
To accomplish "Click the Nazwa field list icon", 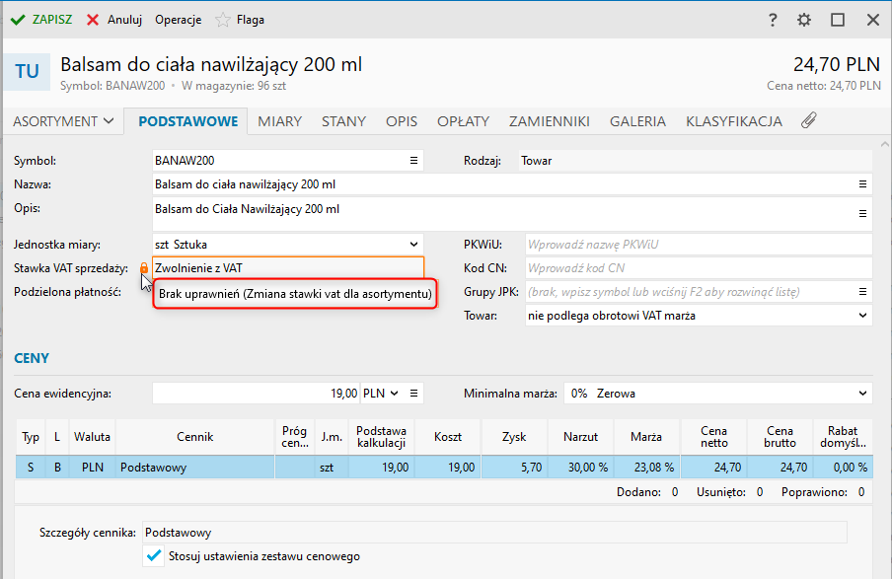I will (862, 184).
